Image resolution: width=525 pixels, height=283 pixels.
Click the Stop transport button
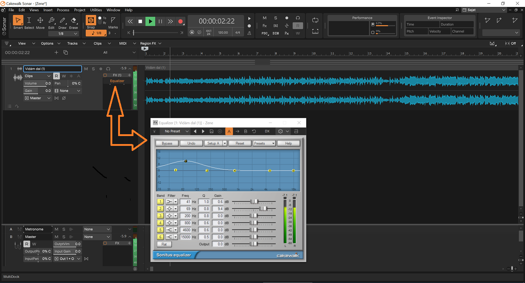click(140, 21)
